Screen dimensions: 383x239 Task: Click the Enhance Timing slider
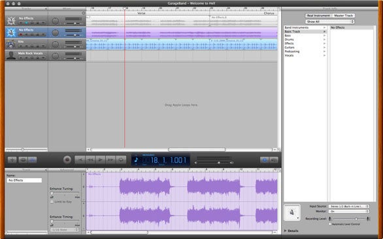[x=65, y=221]
